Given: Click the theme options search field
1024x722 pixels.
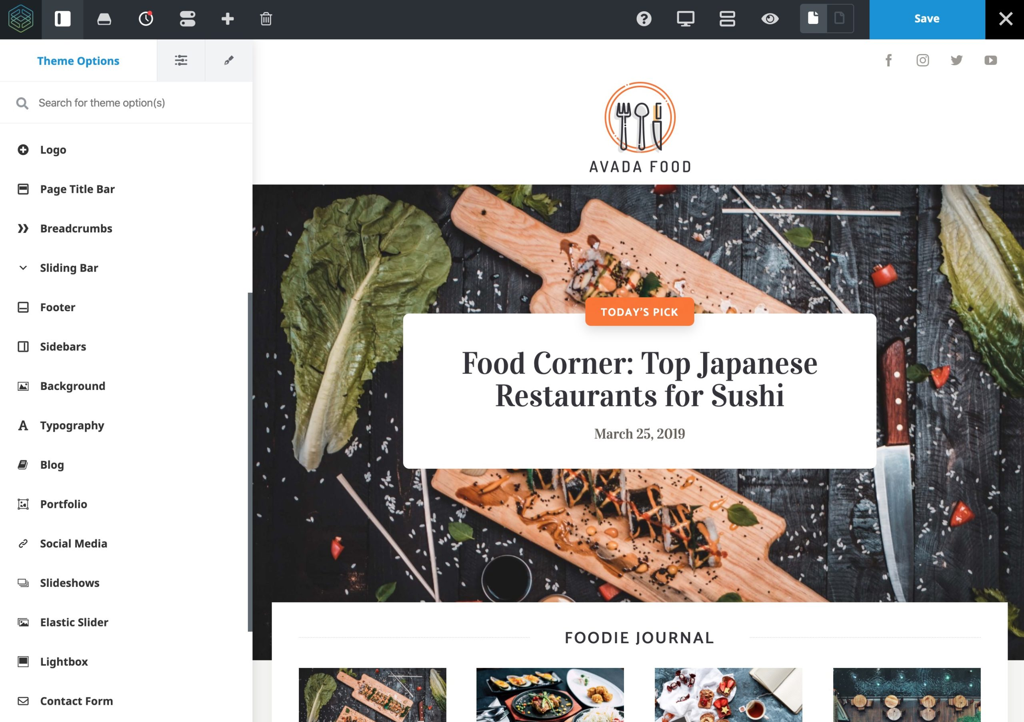Looking at the screenshot, I should tap(125, 102).
